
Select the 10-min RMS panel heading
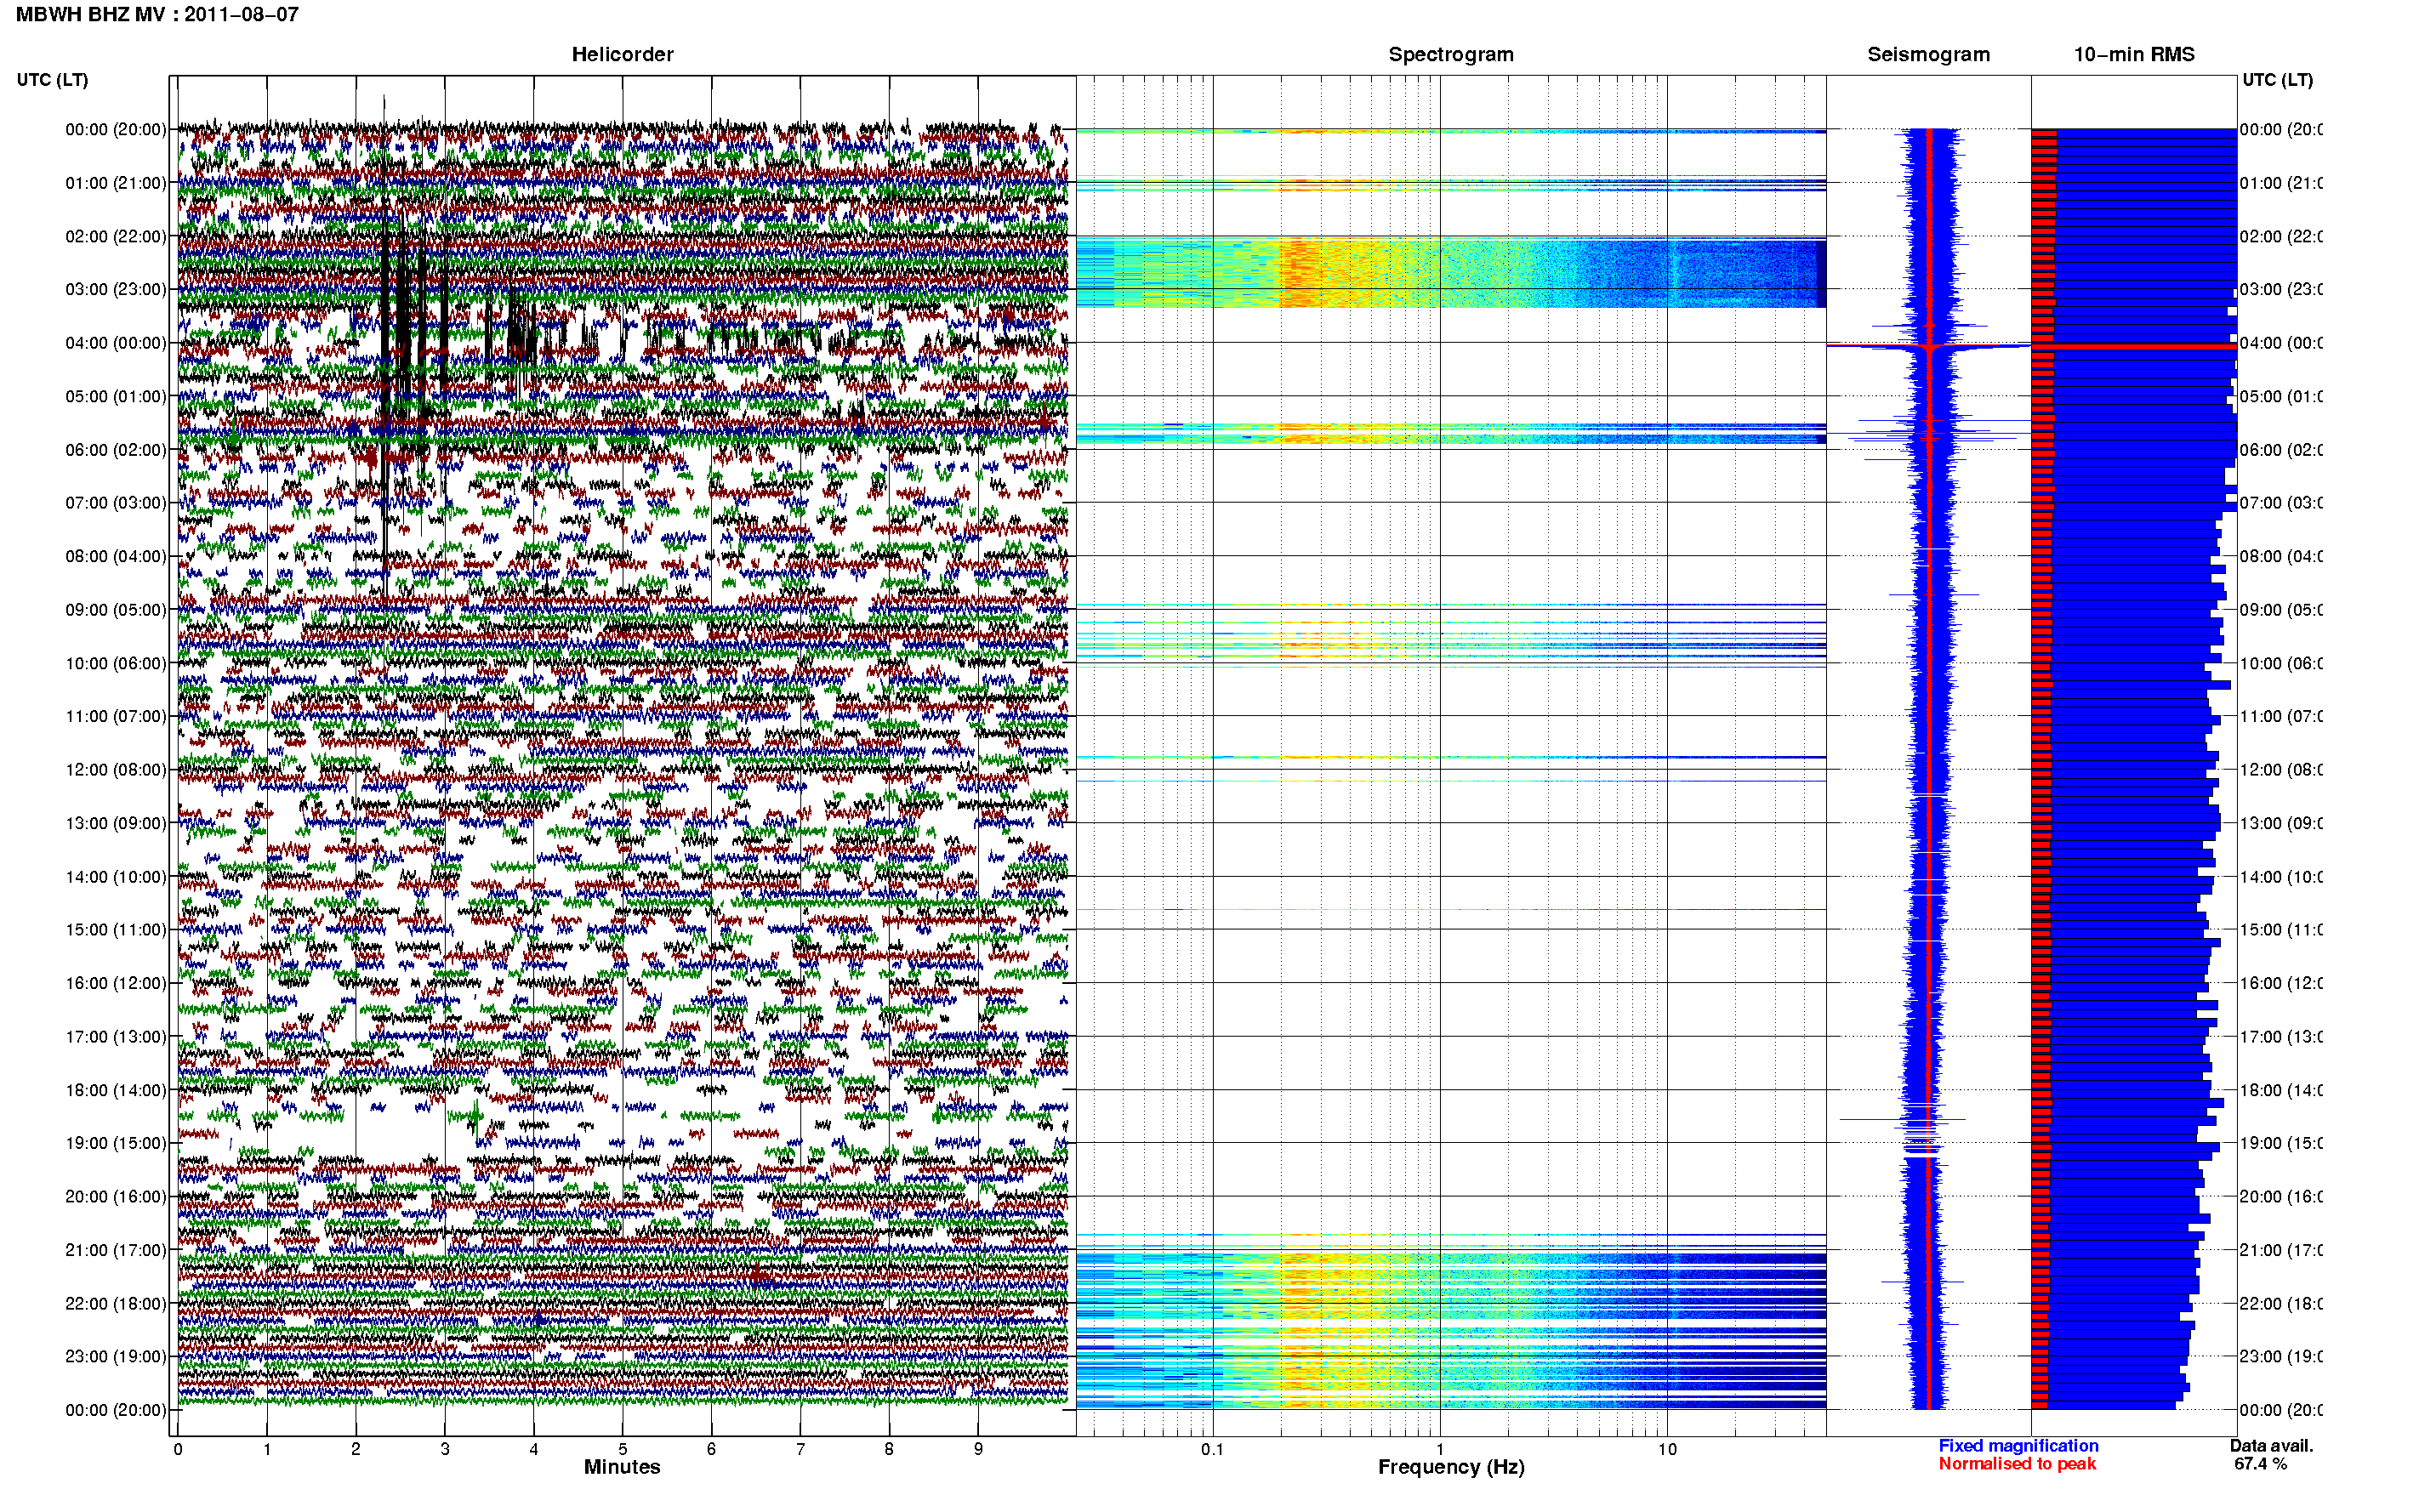click(2134, 54)
